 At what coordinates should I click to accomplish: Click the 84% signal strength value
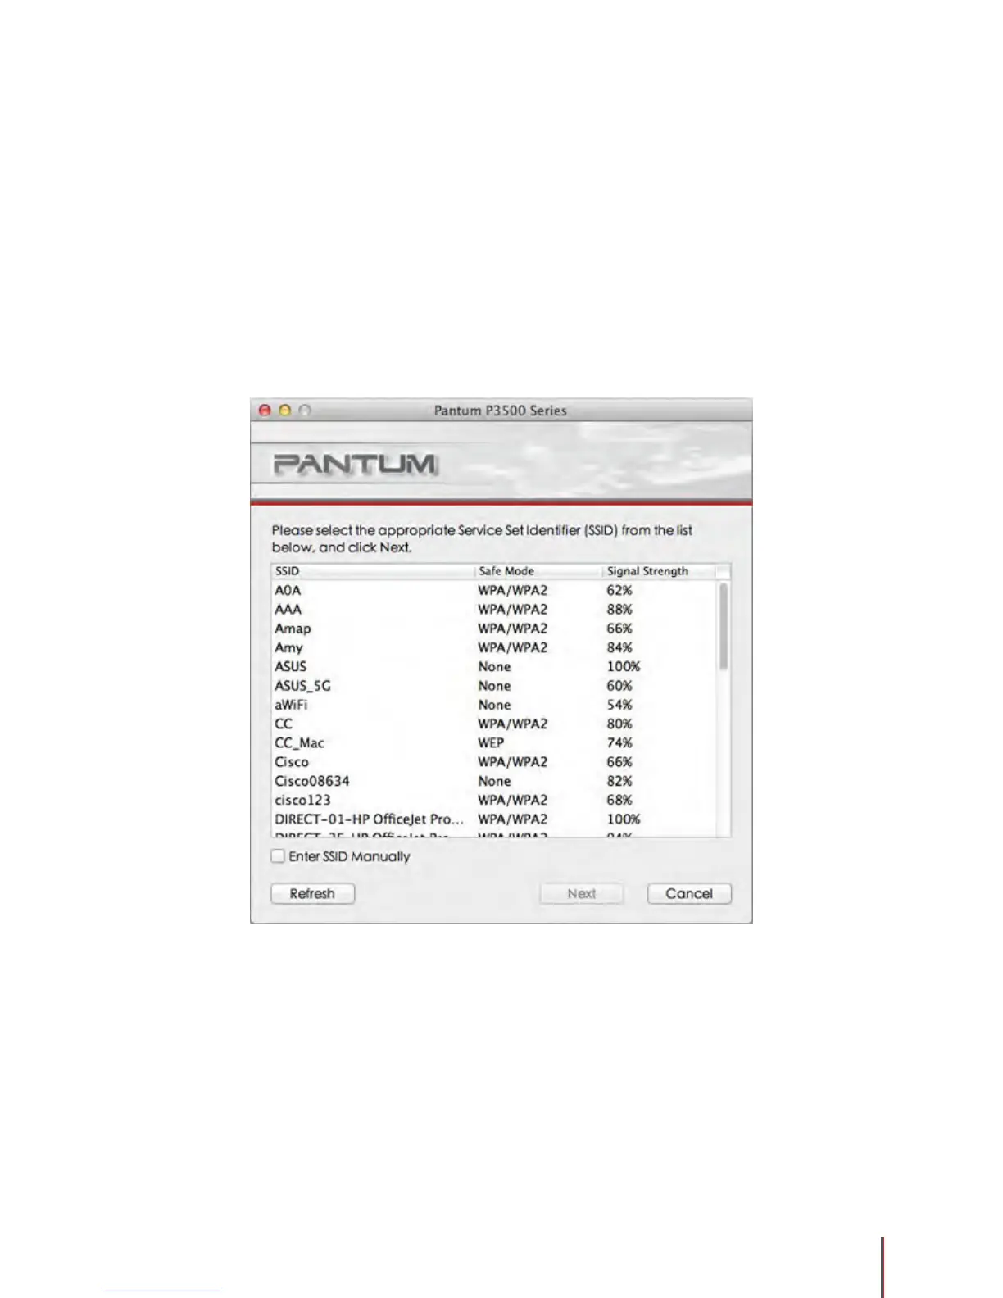[619, 647]
